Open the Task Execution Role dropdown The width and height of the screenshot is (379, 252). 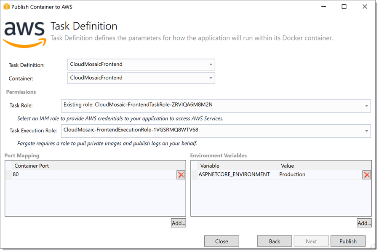[366, 131]
